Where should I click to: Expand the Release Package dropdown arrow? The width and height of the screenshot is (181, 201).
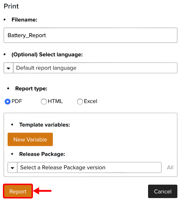tap(12, 168)
